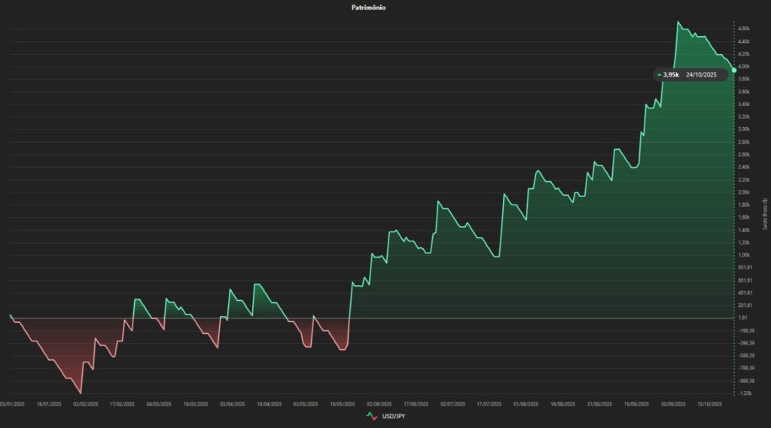Viewport: 771px width, 428px height.
Task: Click the -1.20k label on the y-axis
Action: pyautogui.click(x=743, y=393)
